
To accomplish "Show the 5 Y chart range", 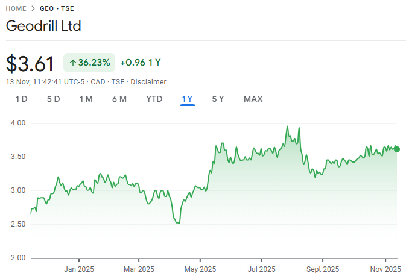I will point(218,99).
